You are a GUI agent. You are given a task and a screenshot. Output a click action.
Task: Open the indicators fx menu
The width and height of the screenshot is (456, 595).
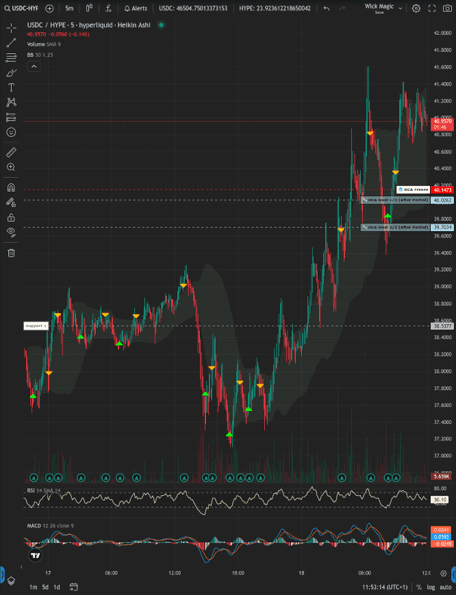tap(108, 8)
